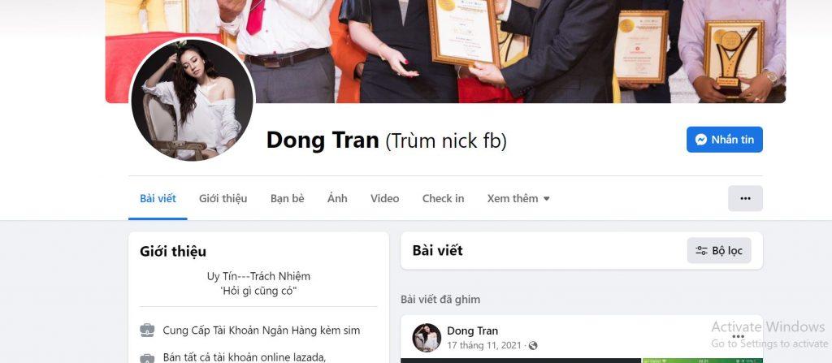This screenshot has height=363, width=832.
Task: View the large circular profile picture
Action: point(192,99)
